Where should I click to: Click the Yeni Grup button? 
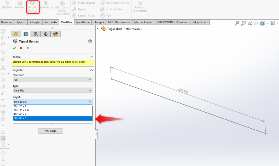point(50,131)
